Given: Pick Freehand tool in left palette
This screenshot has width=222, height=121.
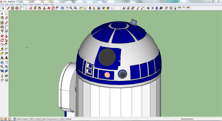Looking at the screenshot, I should tap(6, 31).
